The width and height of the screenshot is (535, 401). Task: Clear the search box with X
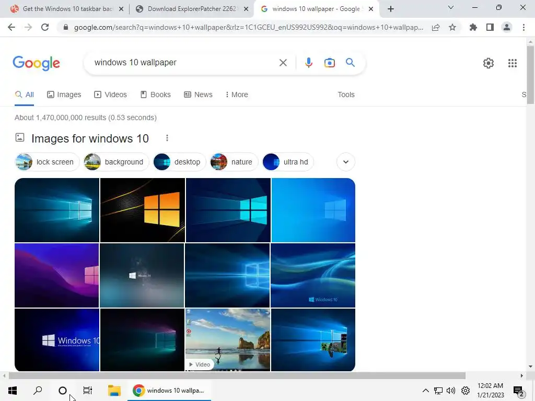(283, 63)
